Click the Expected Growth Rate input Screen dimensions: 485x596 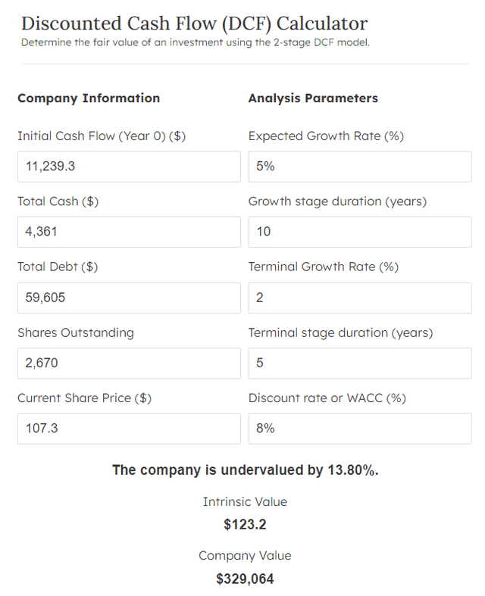tap(359, 167)
